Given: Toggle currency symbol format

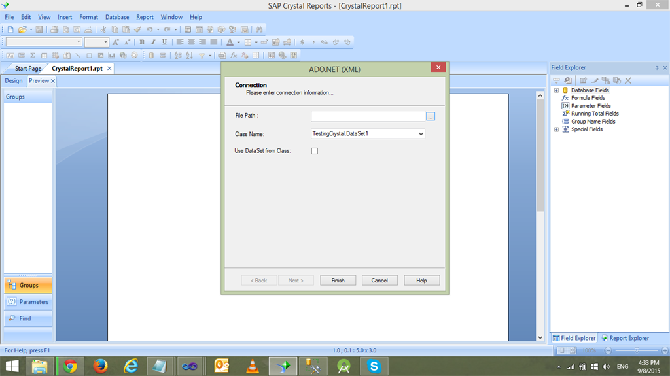Looking at the screenshot, I should [x=302, y=42].
